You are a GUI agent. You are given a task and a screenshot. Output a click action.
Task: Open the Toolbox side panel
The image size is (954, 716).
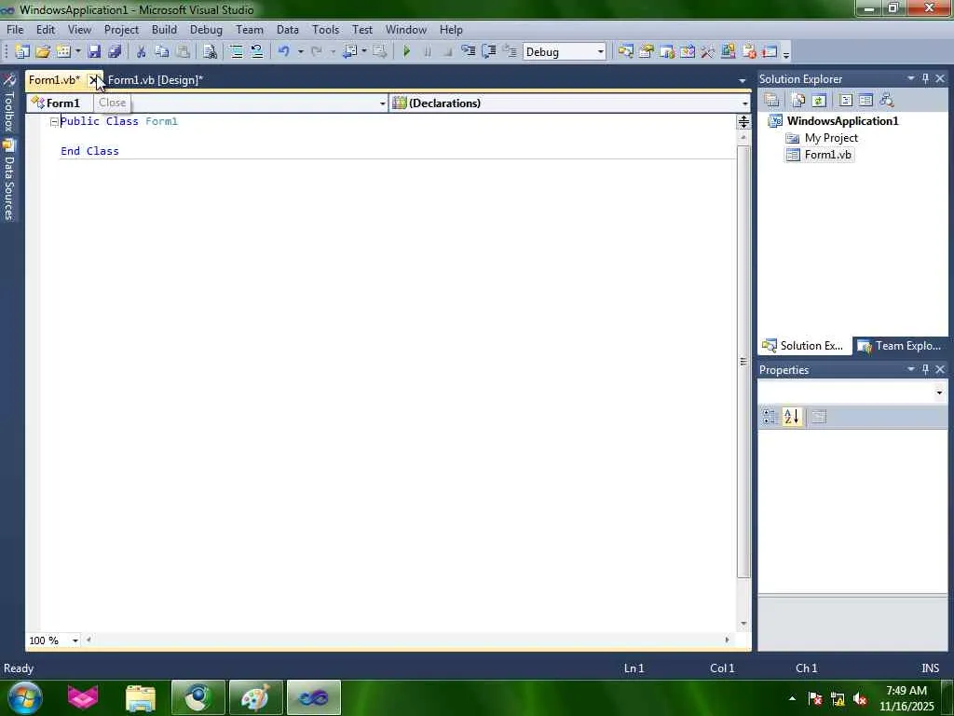[9, 103]
